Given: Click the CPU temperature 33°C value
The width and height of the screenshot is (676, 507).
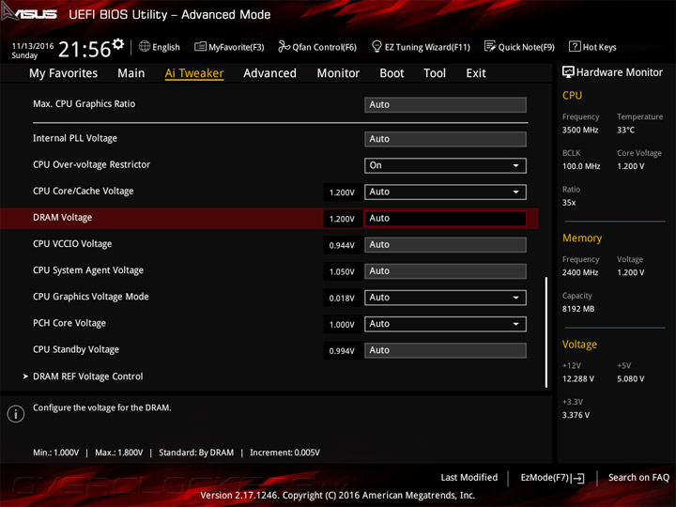Looking at the screenshot, I should [x=625, y=130].
